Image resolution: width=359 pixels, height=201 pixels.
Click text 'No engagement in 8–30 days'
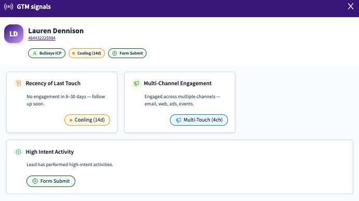tap(56, 97)
